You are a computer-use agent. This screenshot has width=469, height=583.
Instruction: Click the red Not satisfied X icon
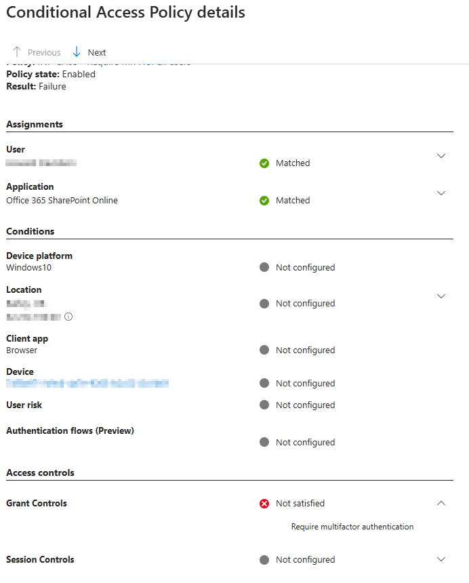[264, 504]
